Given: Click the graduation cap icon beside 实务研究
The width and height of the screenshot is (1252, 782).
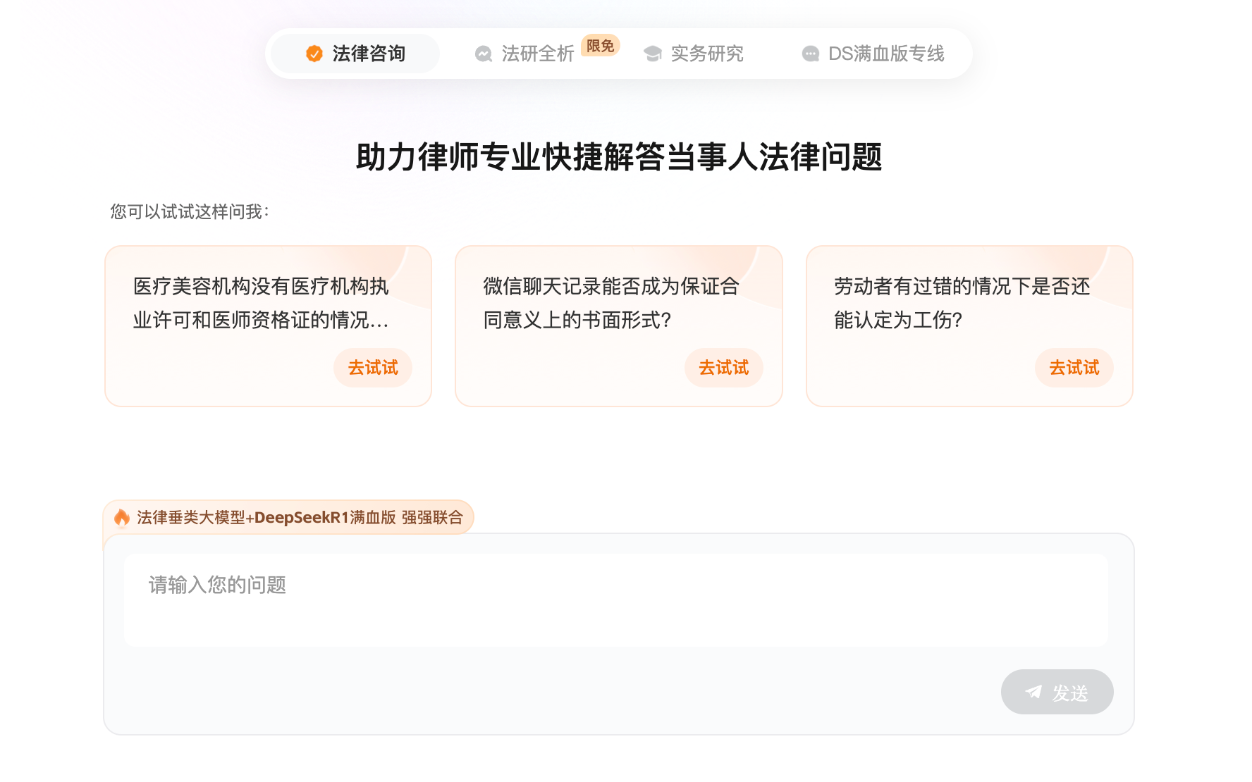Looking at the screenshot, I should [653, 54].
